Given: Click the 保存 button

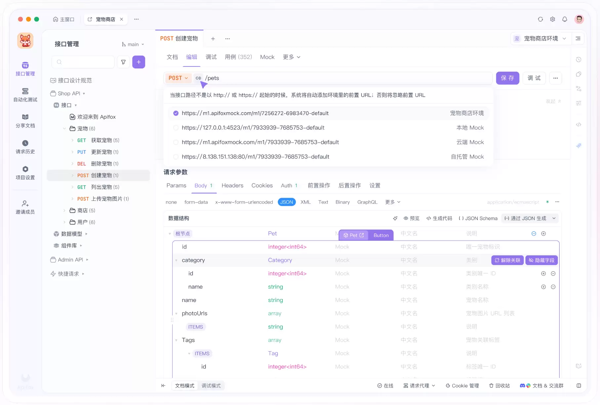Looking at the screenshot, I should (507, 78).
